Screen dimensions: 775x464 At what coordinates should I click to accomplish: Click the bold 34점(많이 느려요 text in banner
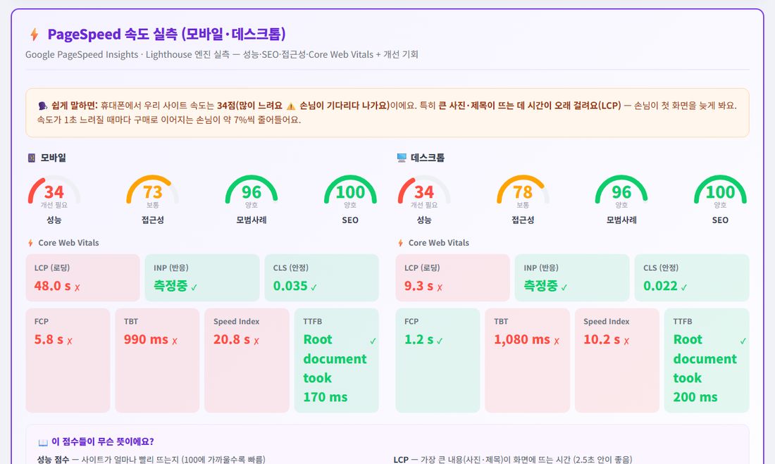pyautogui.click(x=249, y=106)
